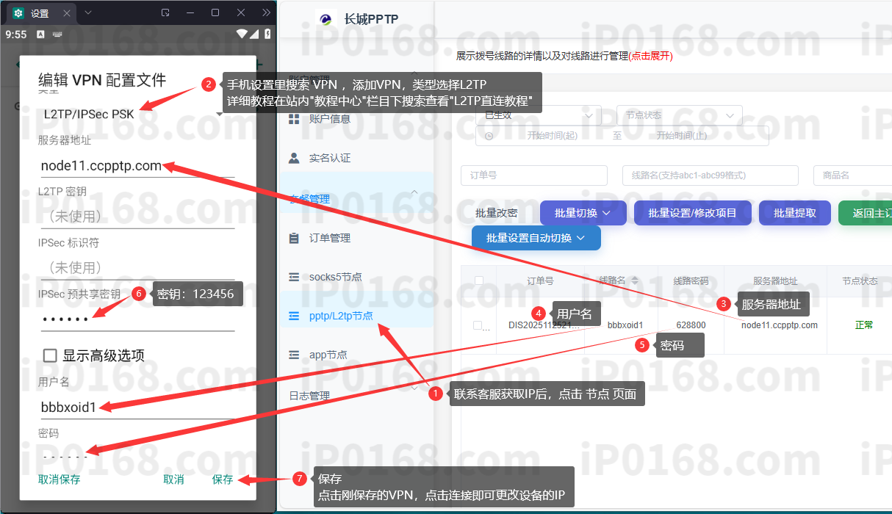This screenshot has width=892, height=514.
Task: Click the 保存 button in the VPN dialog
Action: point(223,479)
